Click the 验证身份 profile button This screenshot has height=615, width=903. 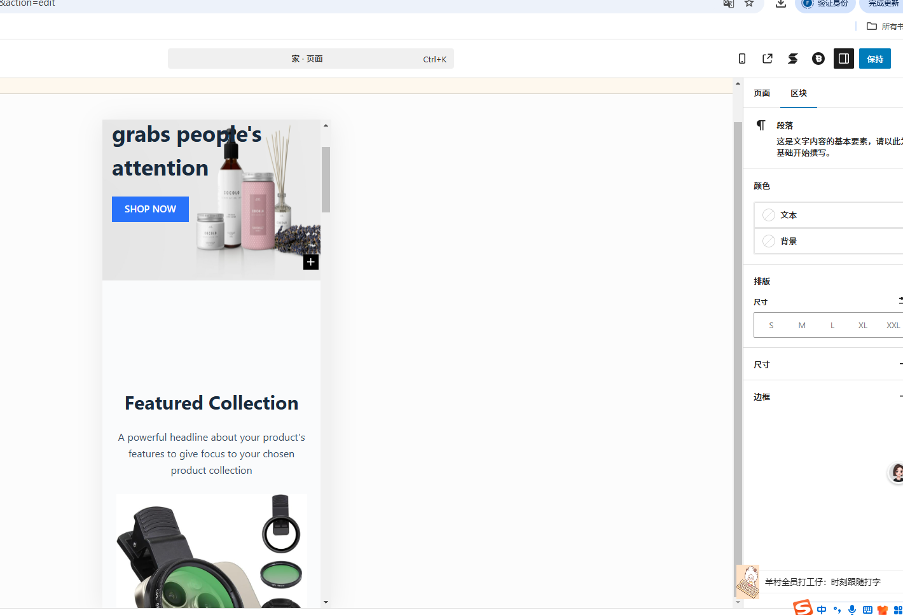tap(825, 4)
